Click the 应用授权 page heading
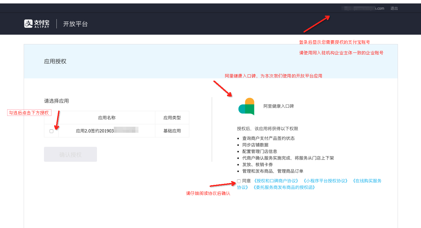Screen dimensions: 421x228 tap(55, 62)
